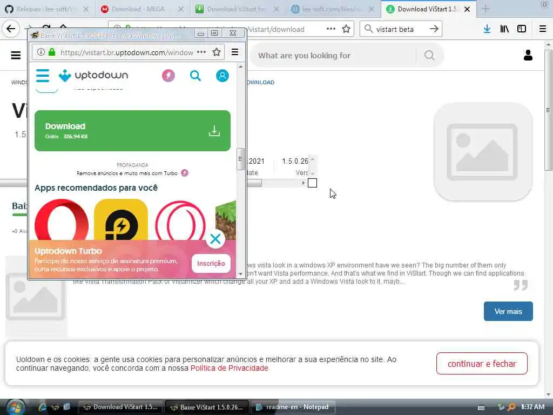Open main address bar page actions dots
This screenshot has height=415, width=553.
click(x=331, y=29)
